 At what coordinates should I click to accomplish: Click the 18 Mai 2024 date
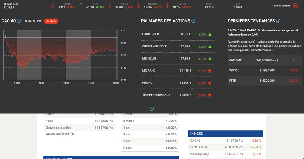(x=11, y=4)
